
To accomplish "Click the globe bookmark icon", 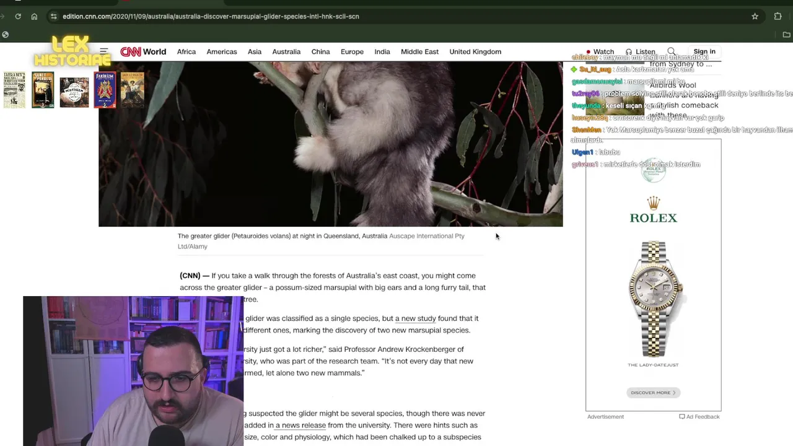I will pyautogui.click(x=5, y=35).
